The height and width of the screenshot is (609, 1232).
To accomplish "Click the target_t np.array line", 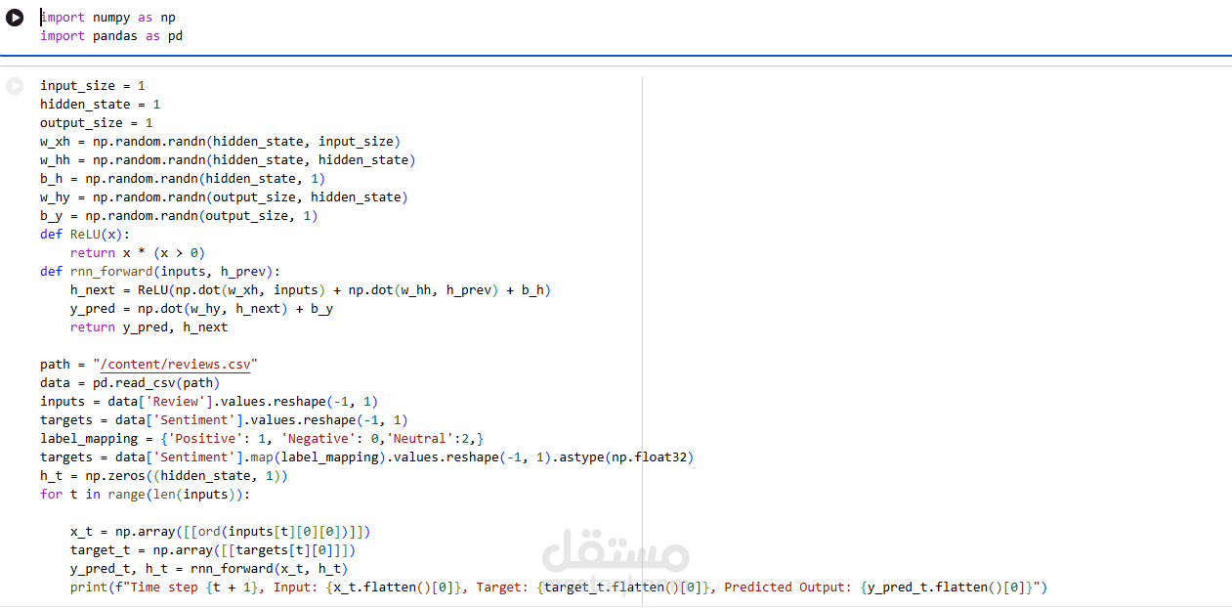I will (213, 550).
